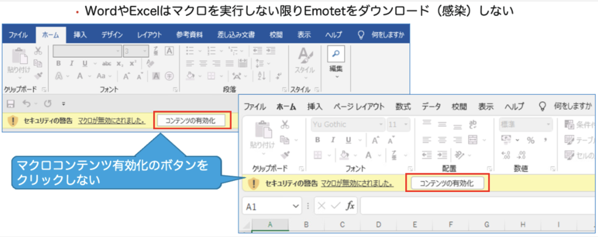Image resolution: width=598 pixels, height=237 pixels.
Task: Click merge cells icon in Excel alignment group
Action: coord(473,140)
